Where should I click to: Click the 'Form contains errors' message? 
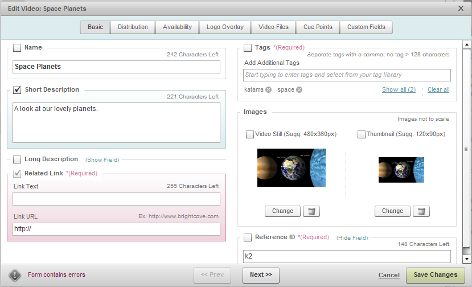tap(56, 274)
